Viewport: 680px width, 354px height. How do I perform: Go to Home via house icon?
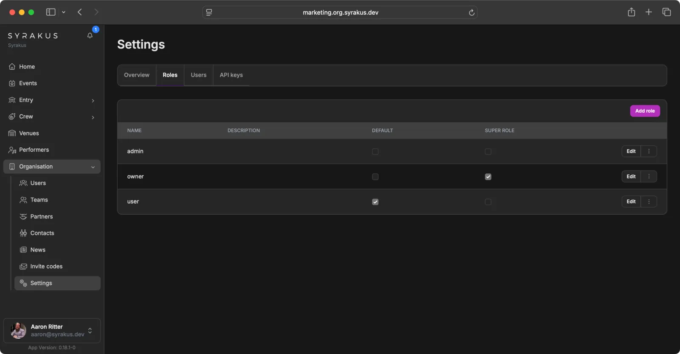[12, 67]
